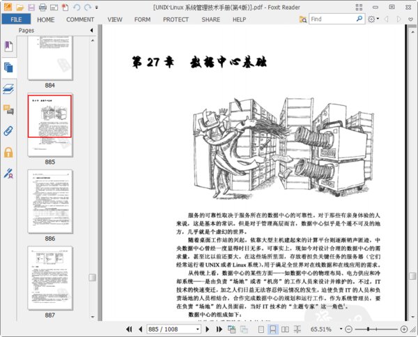Click the Save icon in quick toolbar
Screen dimensions: 418x337
[x=30, y=7]
